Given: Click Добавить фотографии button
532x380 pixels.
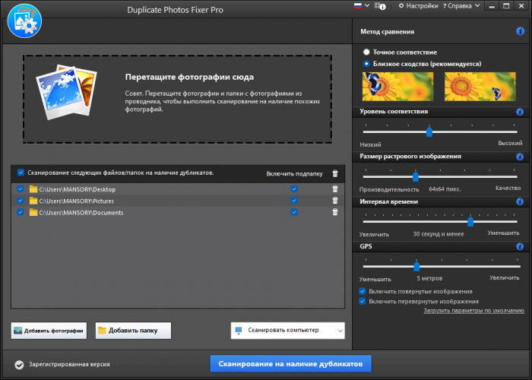Looking at the screenshot, I should [x=49, y=331].
